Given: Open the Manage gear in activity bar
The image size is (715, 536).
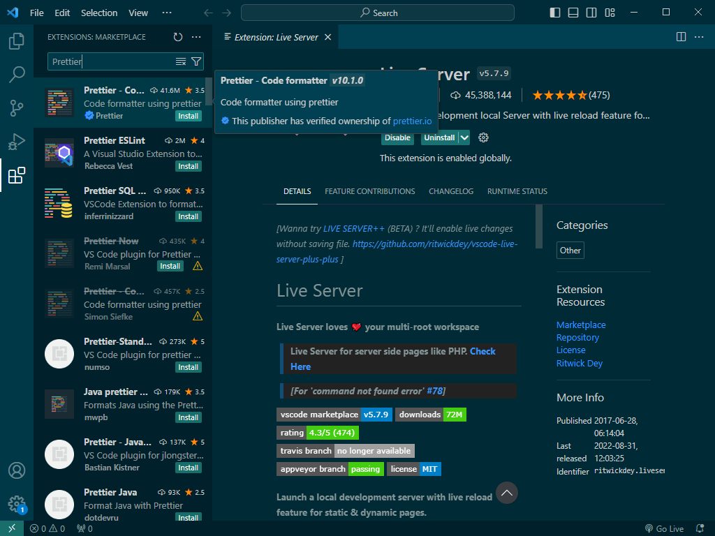Looking at the screenshot, I should tap(17, 504).
